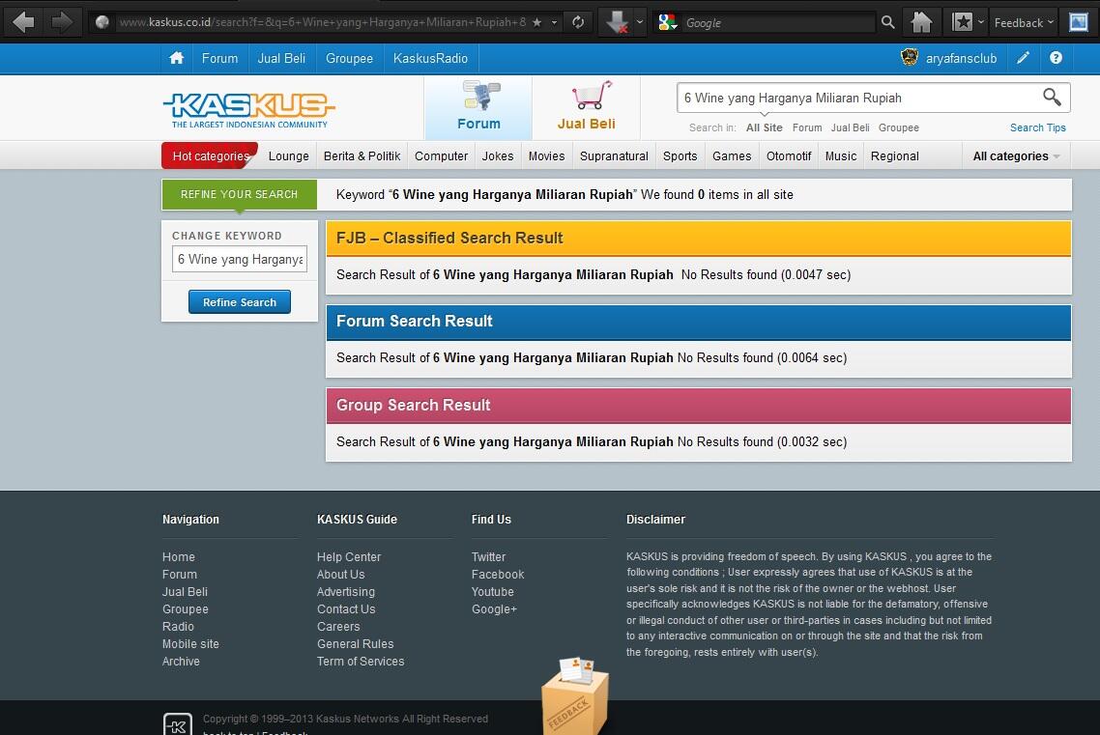The image size is (1100, 735).
Task: Open the Otomotif category
Action: 789,156
